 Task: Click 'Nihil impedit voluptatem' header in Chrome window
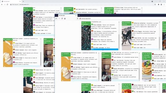coord(28,73)
